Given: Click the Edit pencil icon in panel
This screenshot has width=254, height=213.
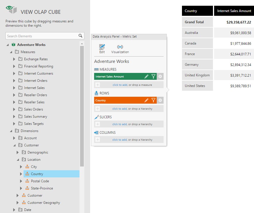Looking at the screenshot, I should [x=102, y=47].
